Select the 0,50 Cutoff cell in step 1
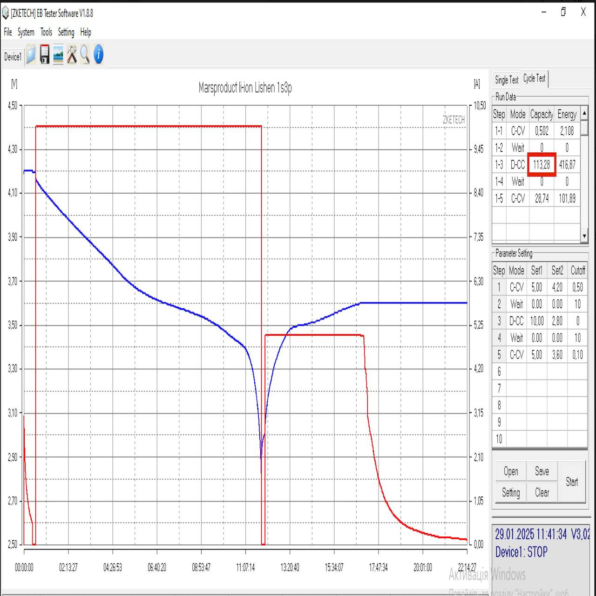This screenshot has height=596, width=596. [x=578, y=287]
